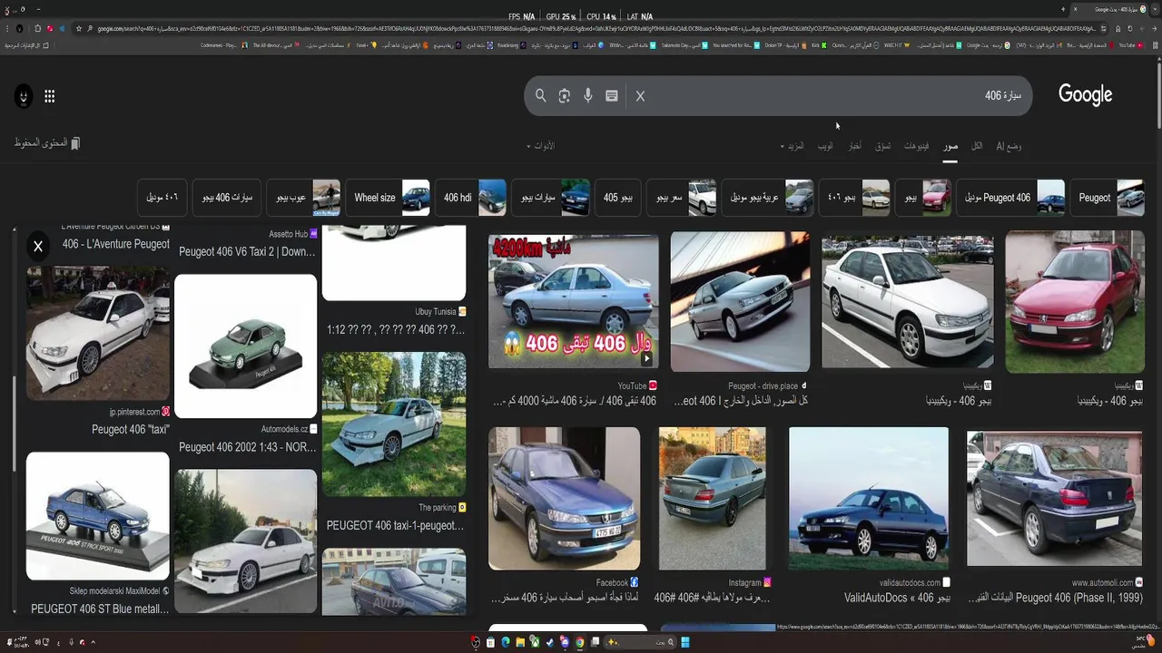Filter by the سيارات 406 بيجو chip
The image size is (1162, 653).
pyautogui.click(x=227, y=198)
